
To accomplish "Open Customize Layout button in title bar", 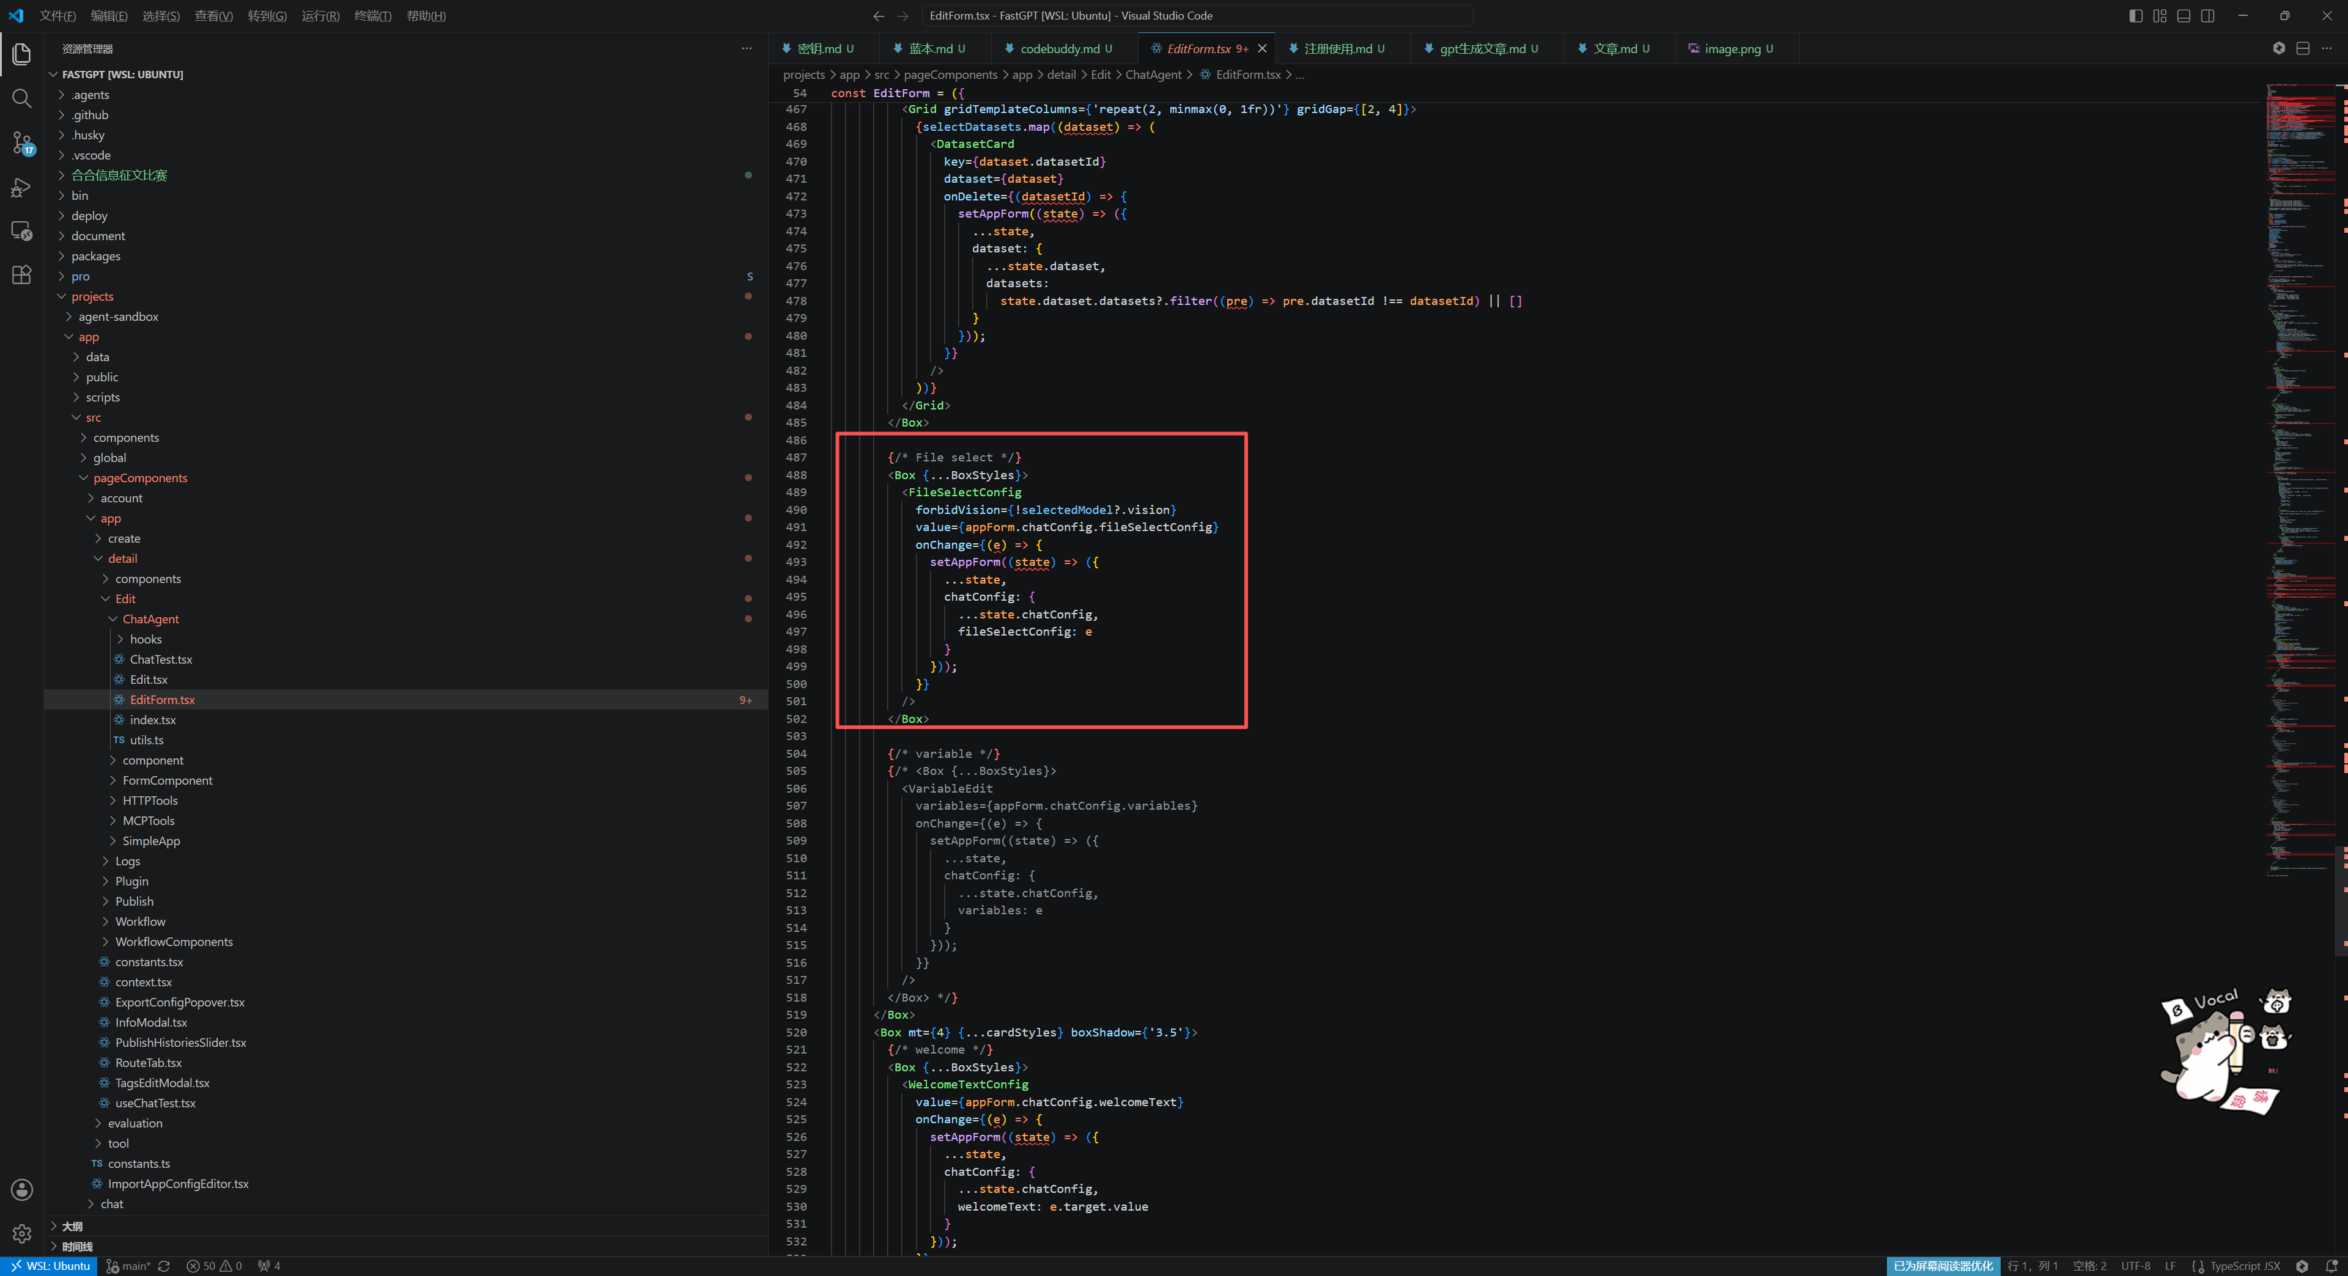I will tap(2159, 15).
